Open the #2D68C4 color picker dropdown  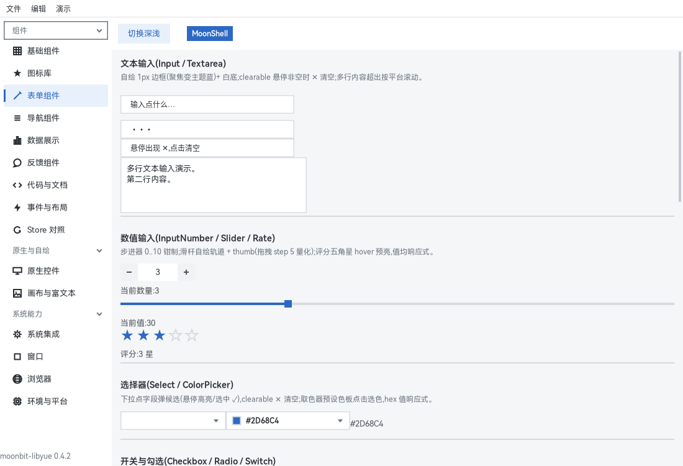[x=288, y=421]
